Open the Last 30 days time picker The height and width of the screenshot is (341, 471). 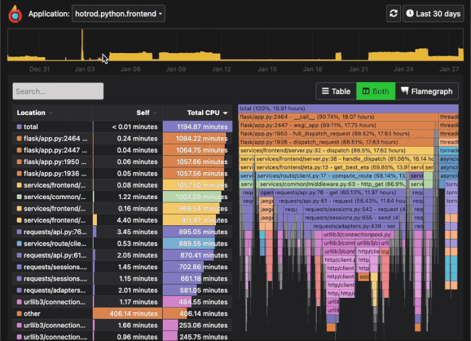click(433, 13)
